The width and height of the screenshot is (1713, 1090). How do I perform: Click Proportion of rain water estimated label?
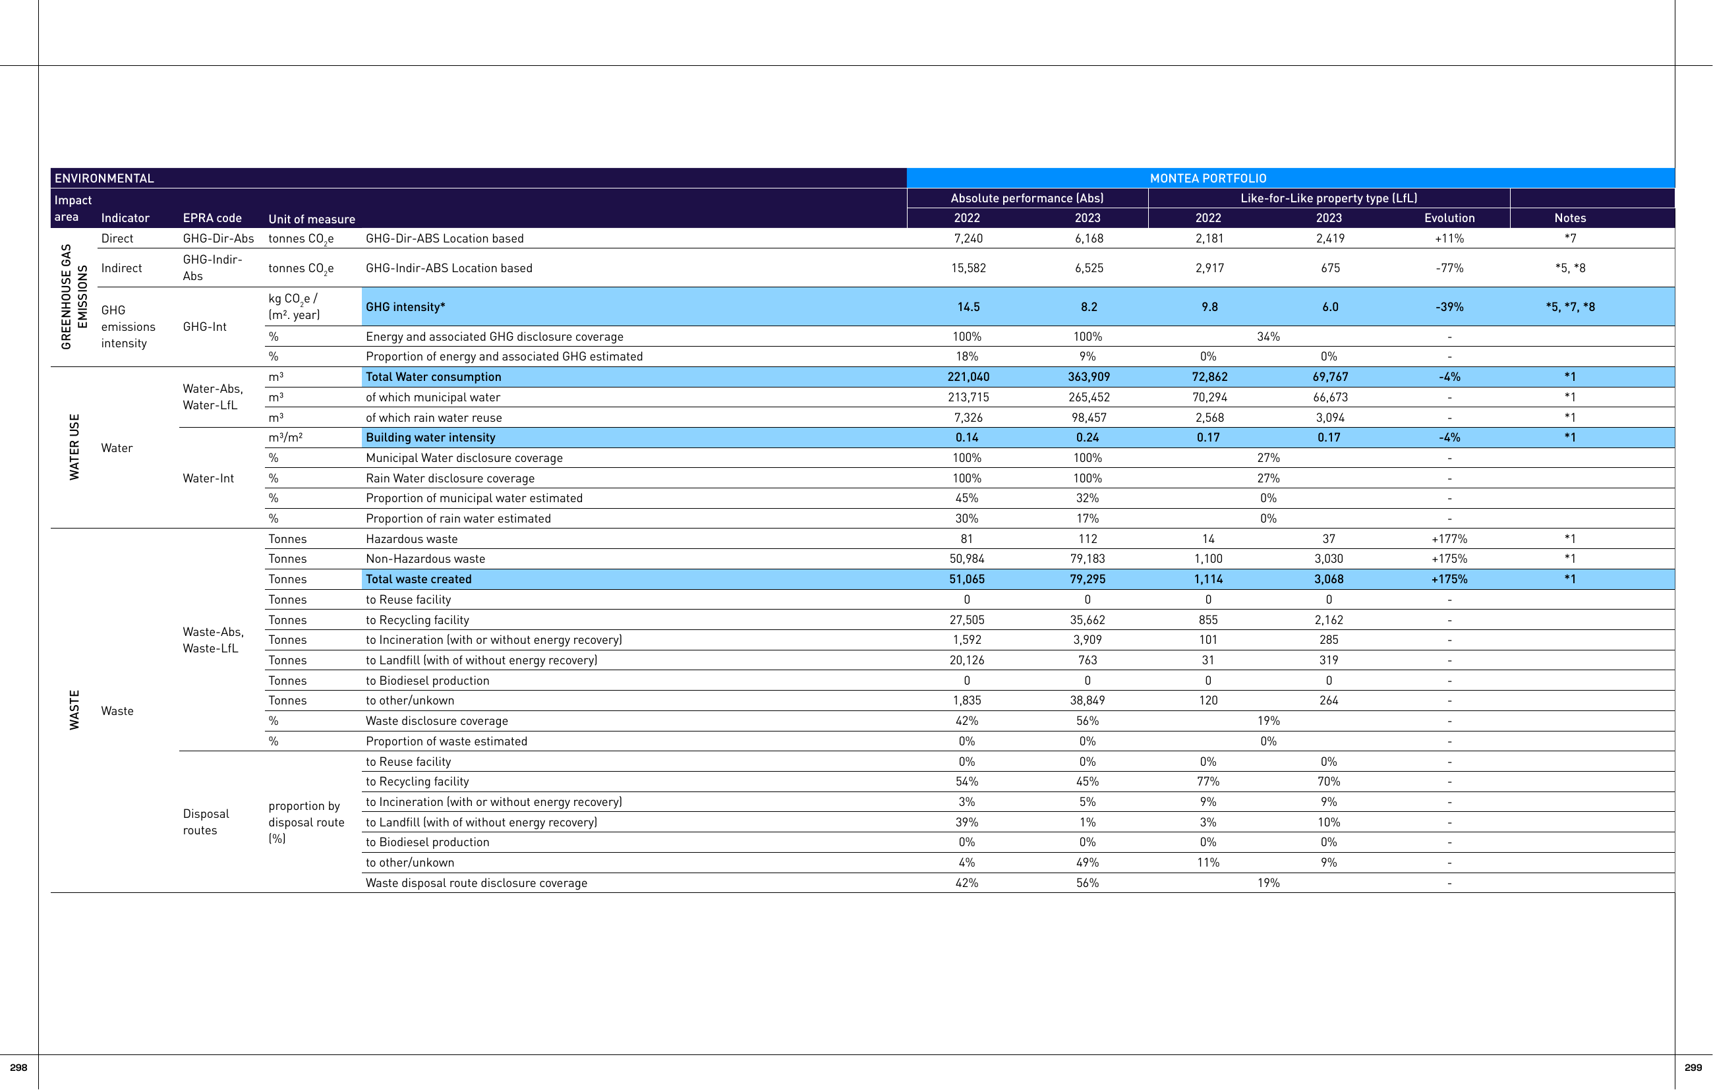point(458,519)
